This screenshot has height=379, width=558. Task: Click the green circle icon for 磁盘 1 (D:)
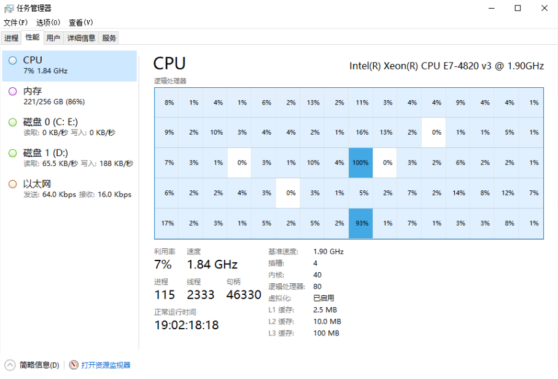[x=13, y=153]
